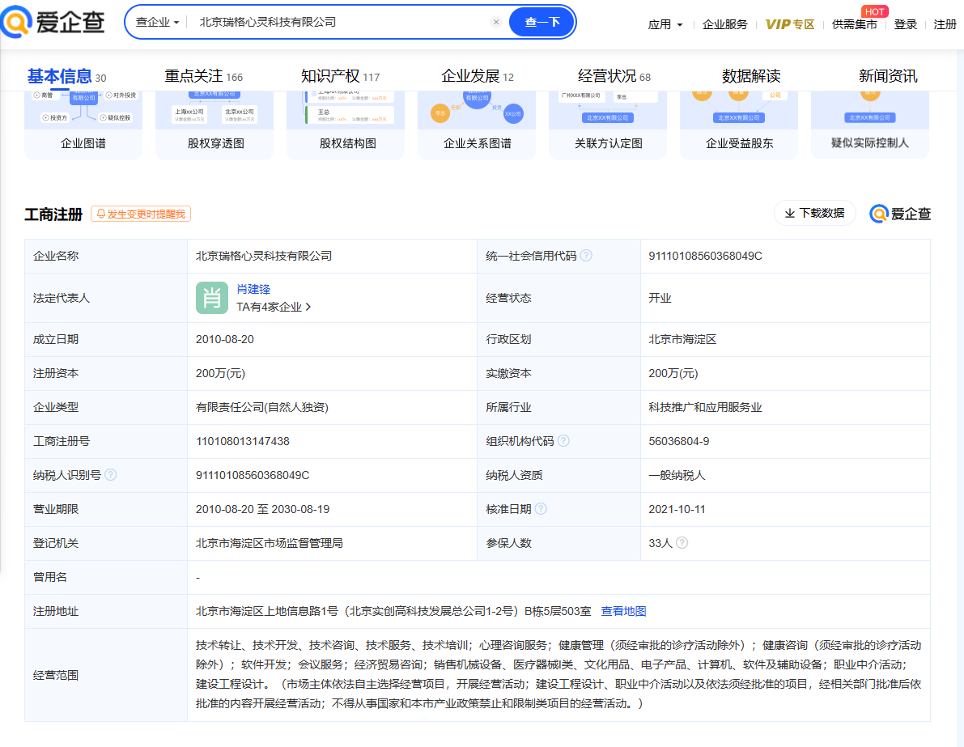Click the 下载数据 download button
Screen dimensions: 964x747
[814, 213]
